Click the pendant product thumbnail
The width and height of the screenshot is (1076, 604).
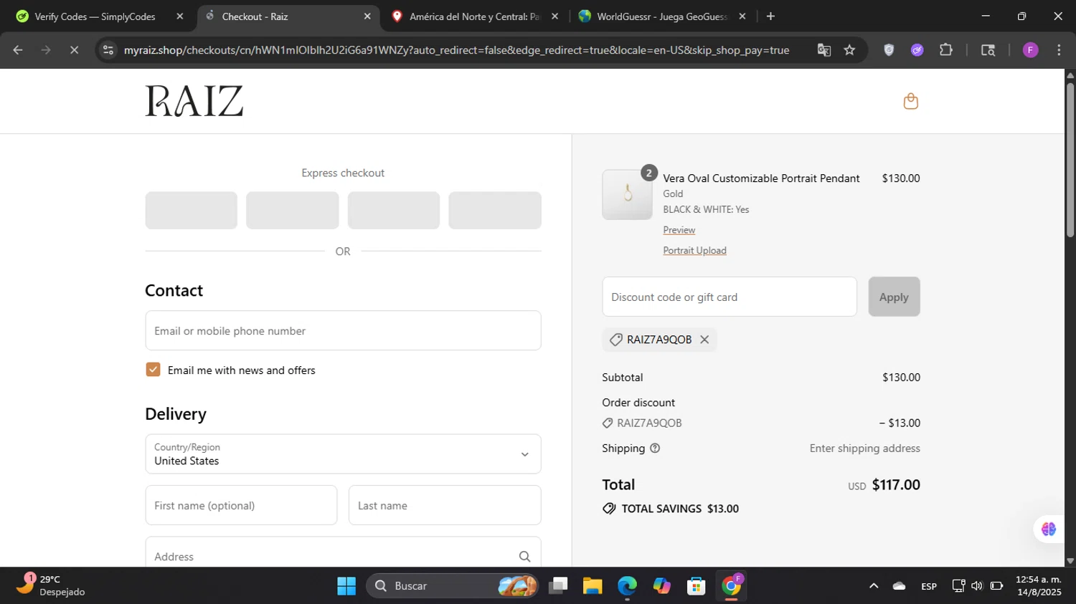coord(627,194)
